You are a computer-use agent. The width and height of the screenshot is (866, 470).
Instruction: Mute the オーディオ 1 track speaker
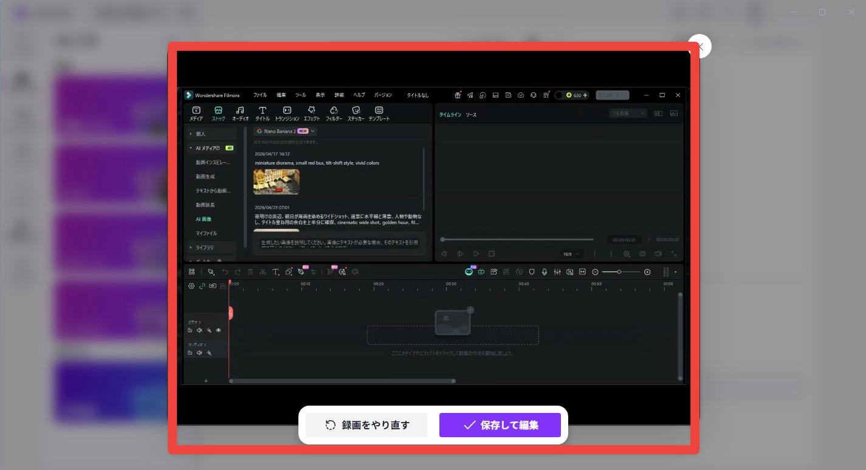click(x=199, y=352)
